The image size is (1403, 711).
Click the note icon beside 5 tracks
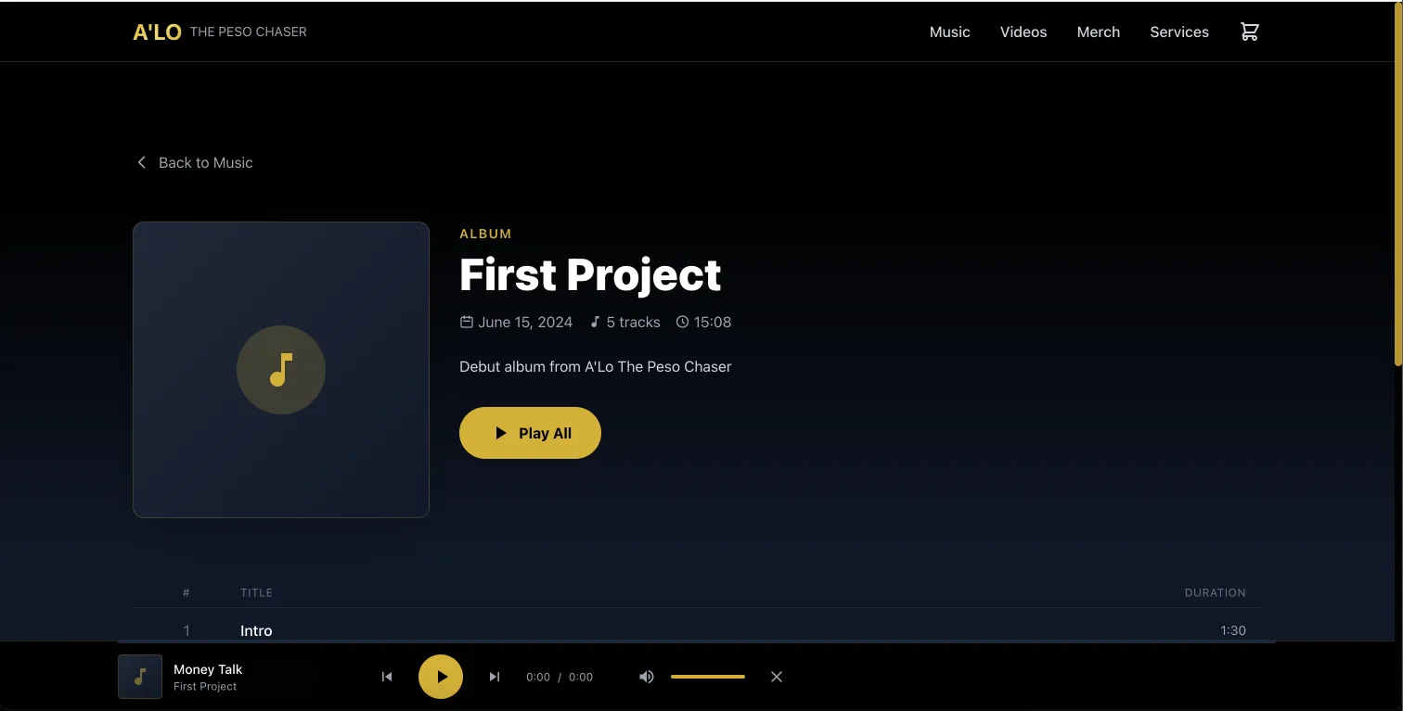[595, 322]
